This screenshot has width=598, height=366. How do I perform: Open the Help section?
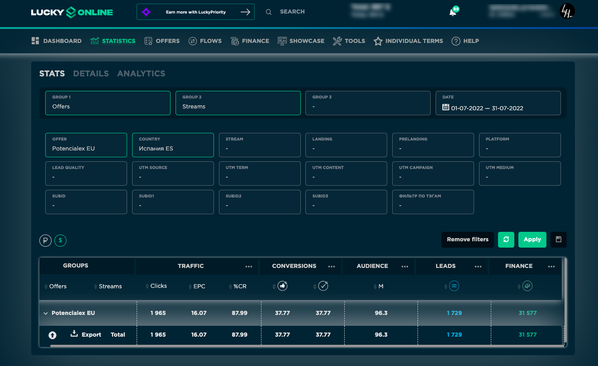(x=465, y=41)
